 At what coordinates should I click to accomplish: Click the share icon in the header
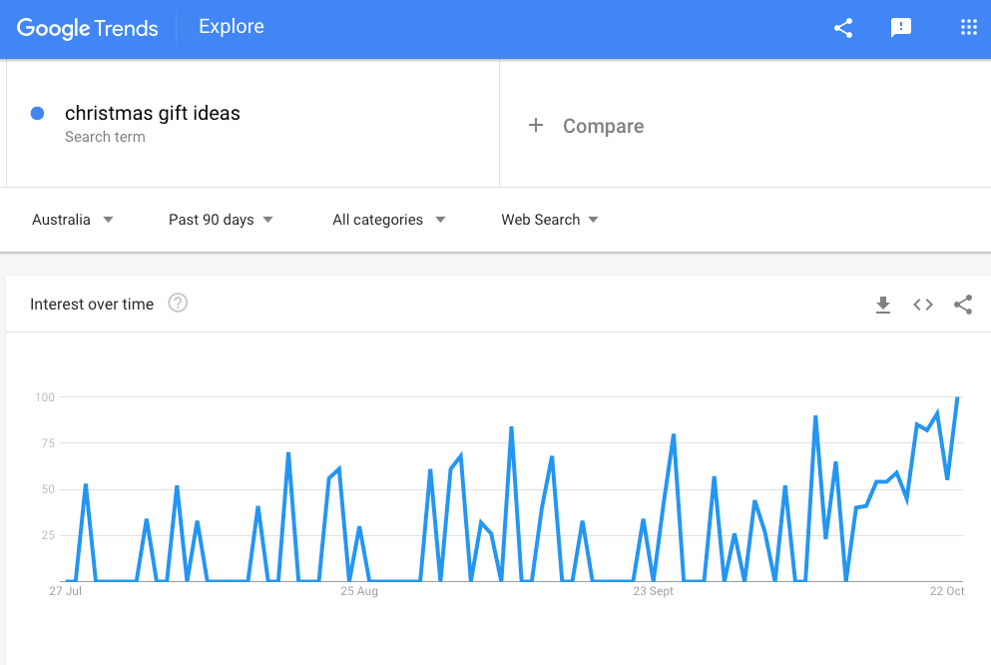843,28
